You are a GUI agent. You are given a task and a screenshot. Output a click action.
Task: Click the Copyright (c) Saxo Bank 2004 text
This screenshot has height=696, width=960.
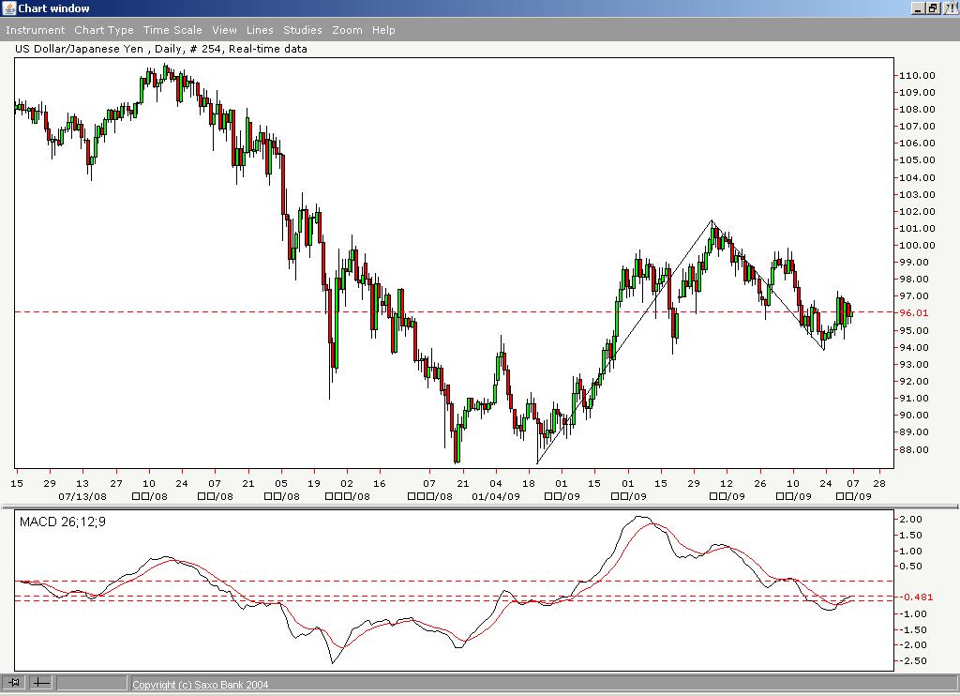pyautogui.click(x=201, y=685)
